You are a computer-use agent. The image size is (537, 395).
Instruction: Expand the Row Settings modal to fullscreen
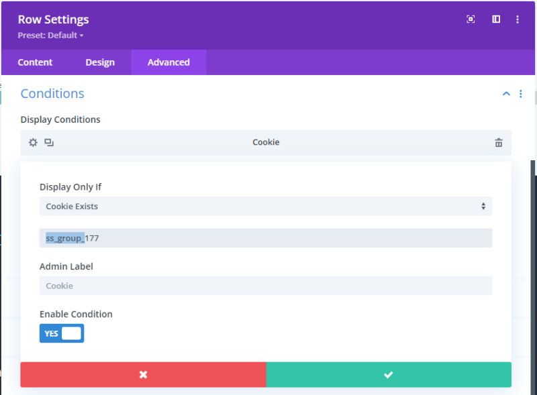[x=471, y=19]
